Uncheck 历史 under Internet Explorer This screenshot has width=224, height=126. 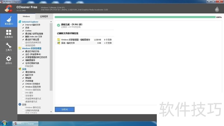click(23, 28)
